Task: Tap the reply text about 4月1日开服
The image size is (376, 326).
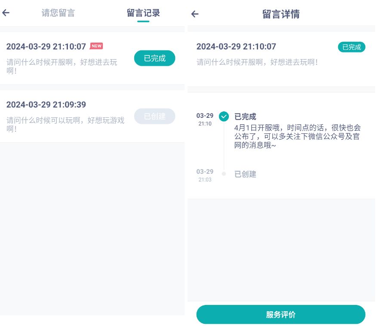Action: point(298,136)
